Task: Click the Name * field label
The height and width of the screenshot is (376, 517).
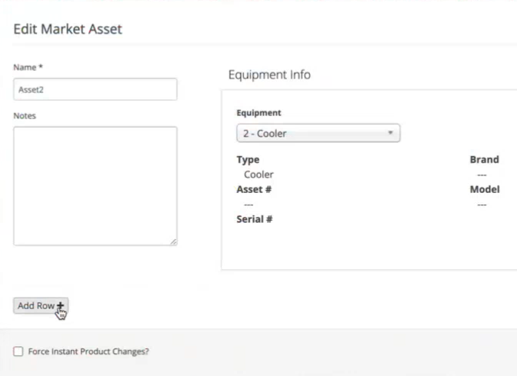Action: coord(28,67)
